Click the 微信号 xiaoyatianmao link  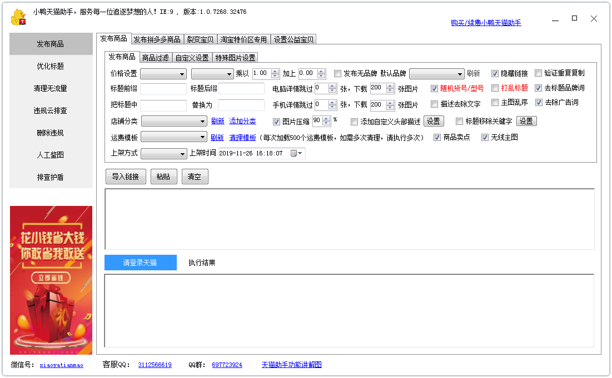[x=61, y=365]
